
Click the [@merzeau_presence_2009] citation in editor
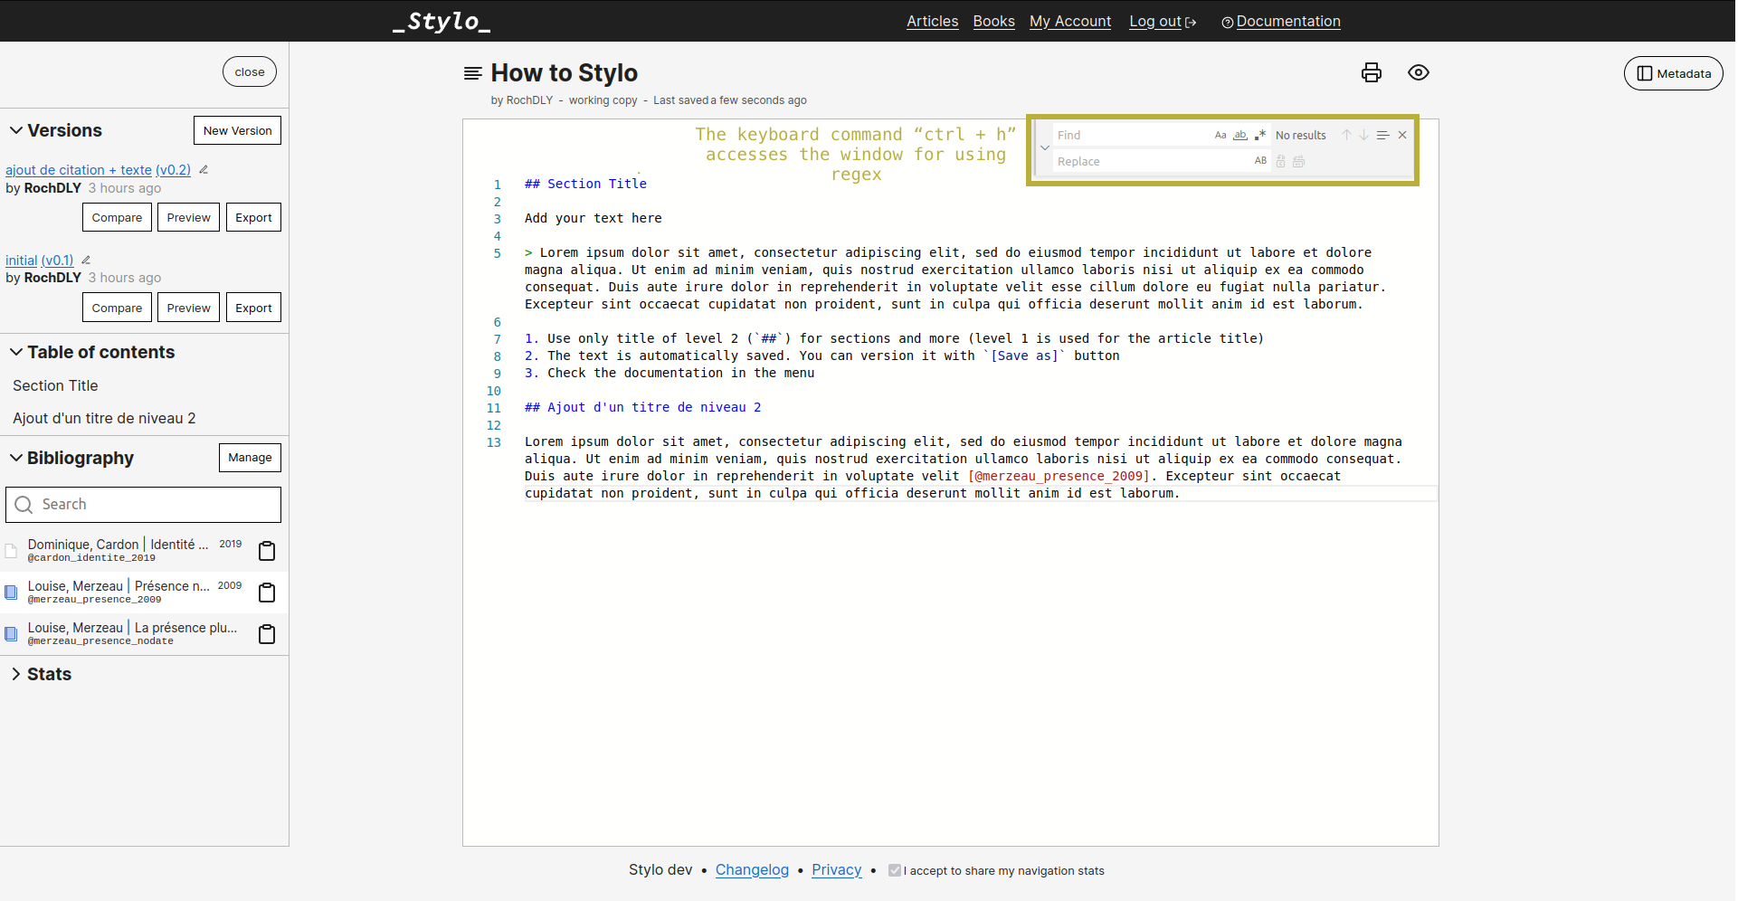click(1059, 476)
